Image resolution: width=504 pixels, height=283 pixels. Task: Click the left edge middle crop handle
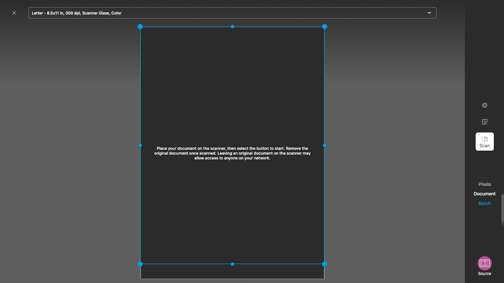pyautogui.click(x=140, y=146)
